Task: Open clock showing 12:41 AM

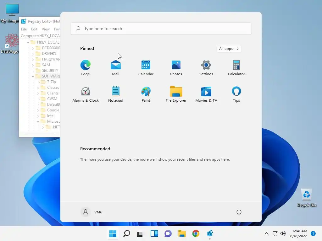Action: (x=299, y=233)
